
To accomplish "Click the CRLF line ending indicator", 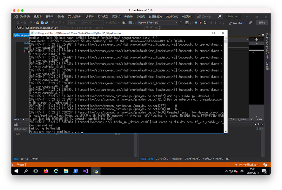I will tap(260, 119).
